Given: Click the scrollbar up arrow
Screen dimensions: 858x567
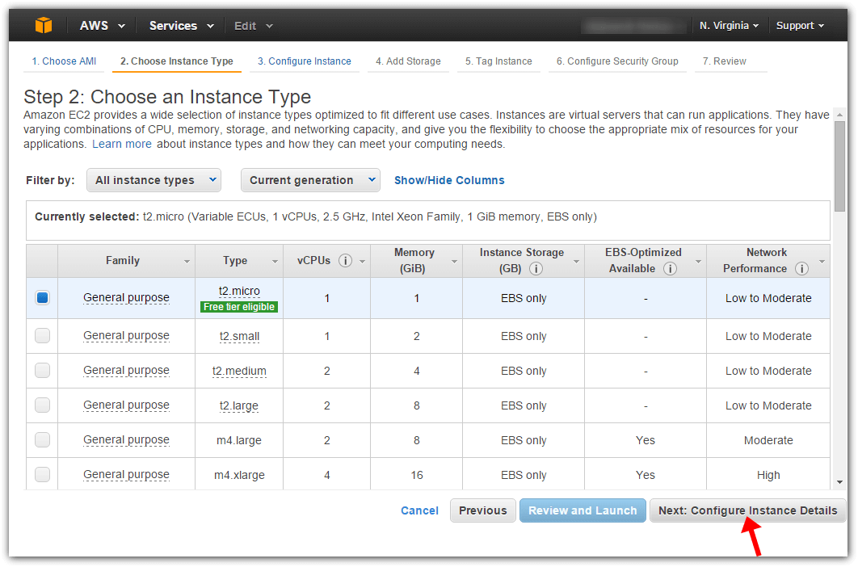Looking at the screenshot, I should tap(839, 115).
